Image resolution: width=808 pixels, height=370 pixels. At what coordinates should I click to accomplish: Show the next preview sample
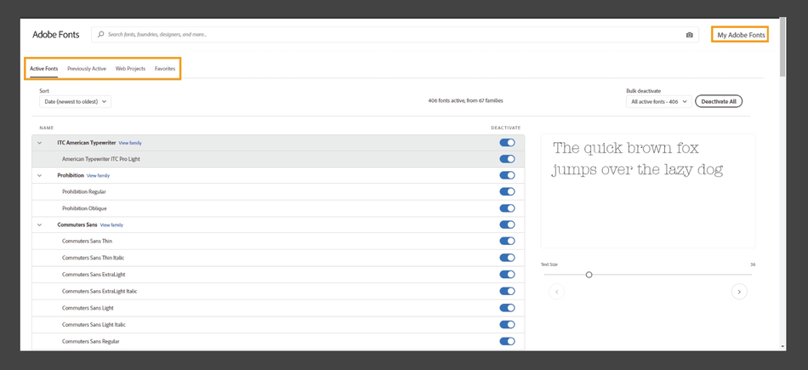coord(739,292)
